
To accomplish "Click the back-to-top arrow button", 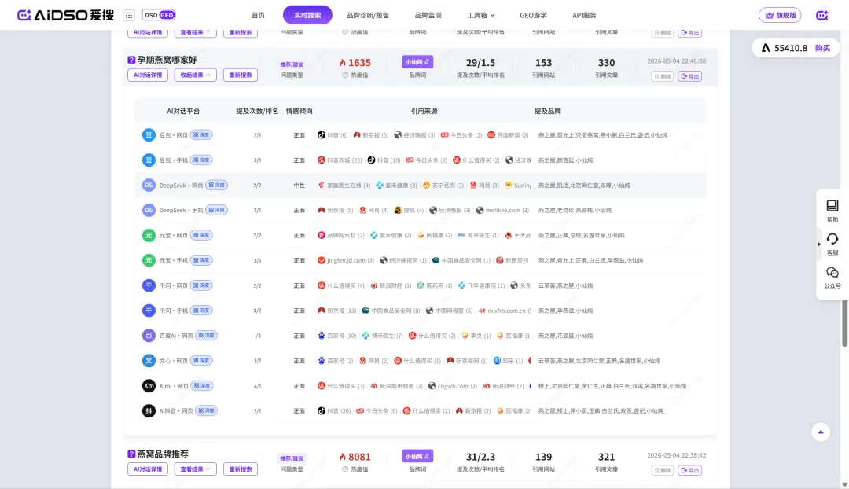I will (821, 432).
